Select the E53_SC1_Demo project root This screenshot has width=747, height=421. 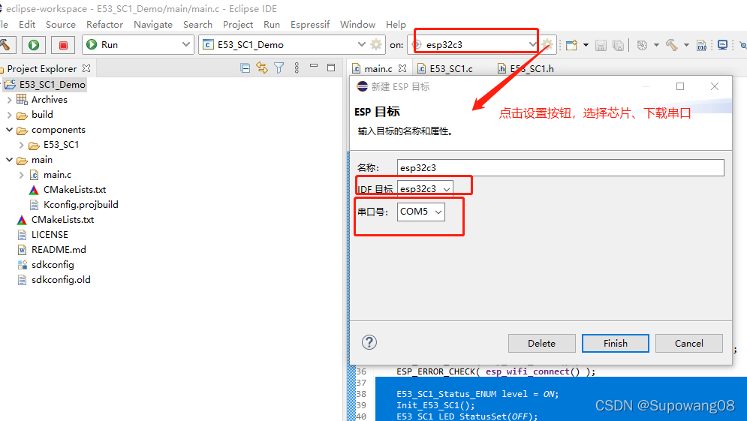pyautogui.click(x=53, y=84)
